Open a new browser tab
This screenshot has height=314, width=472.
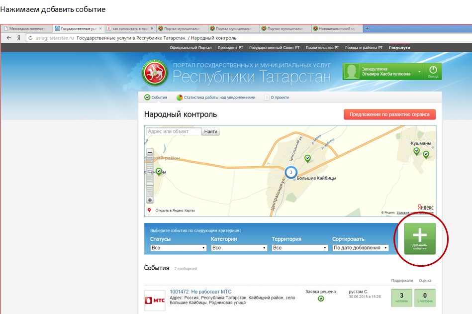pos(367,28)
